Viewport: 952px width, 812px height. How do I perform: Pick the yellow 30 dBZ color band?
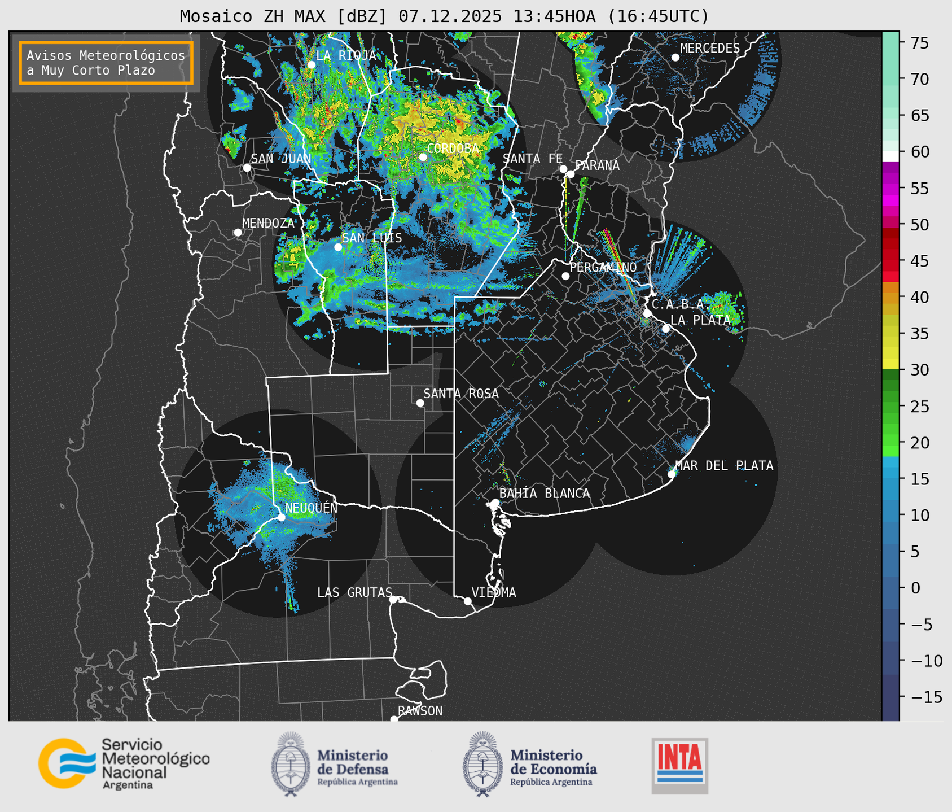coord(890,365)
